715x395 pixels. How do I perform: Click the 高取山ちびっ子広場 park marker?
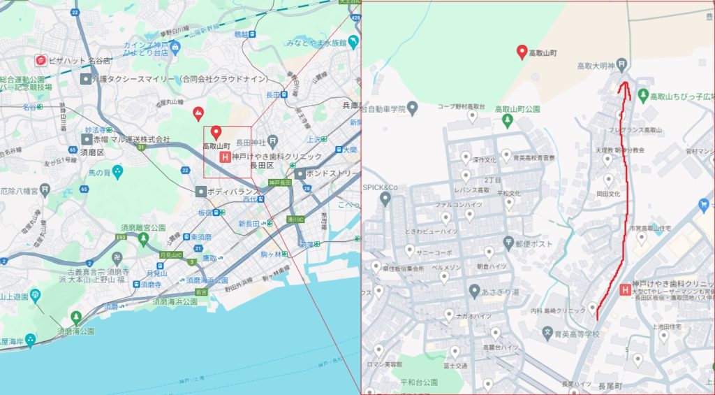(643, 96)
